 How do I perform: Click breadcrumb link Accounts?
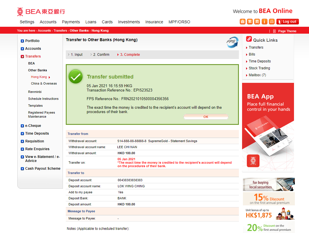point(44,30)
